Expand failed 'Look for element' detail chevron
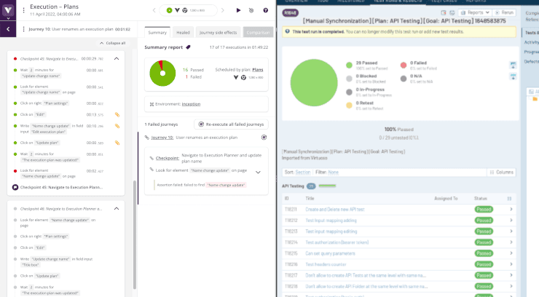 point(258,173)
